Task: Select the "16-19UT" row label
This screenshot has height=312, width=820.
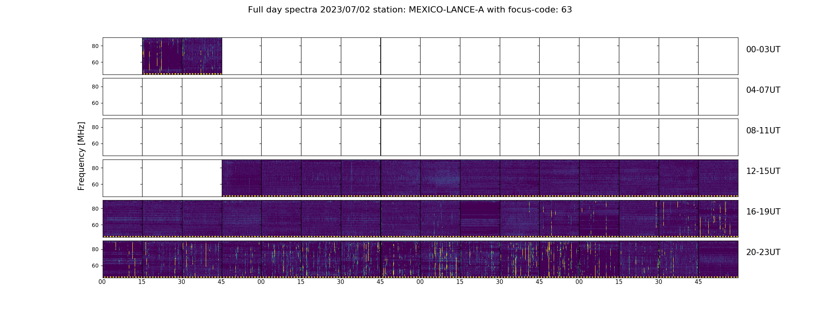Action: click(763, 212)
